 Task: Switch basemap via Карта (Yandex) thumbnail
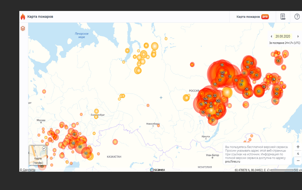[38, 155]
